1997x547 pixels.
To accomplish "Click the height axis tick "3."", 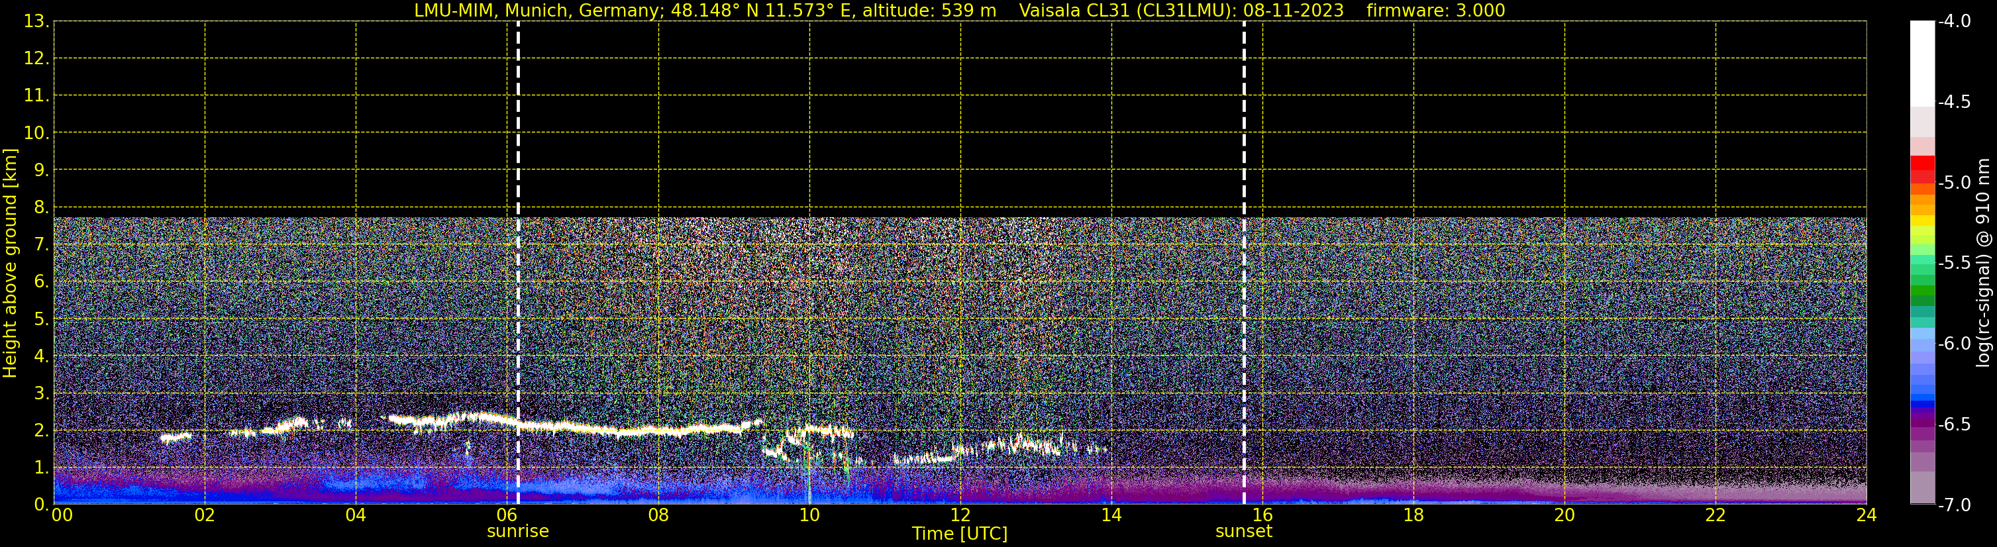I will click(x=42, y=393).
